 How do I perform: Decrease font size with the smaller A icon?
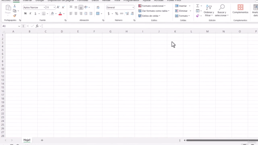63,7
